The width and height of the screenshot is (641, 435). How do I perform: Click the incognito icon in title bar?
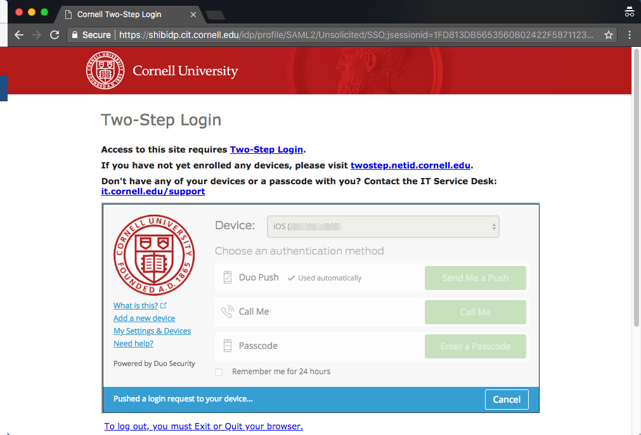tap(629, 12)
